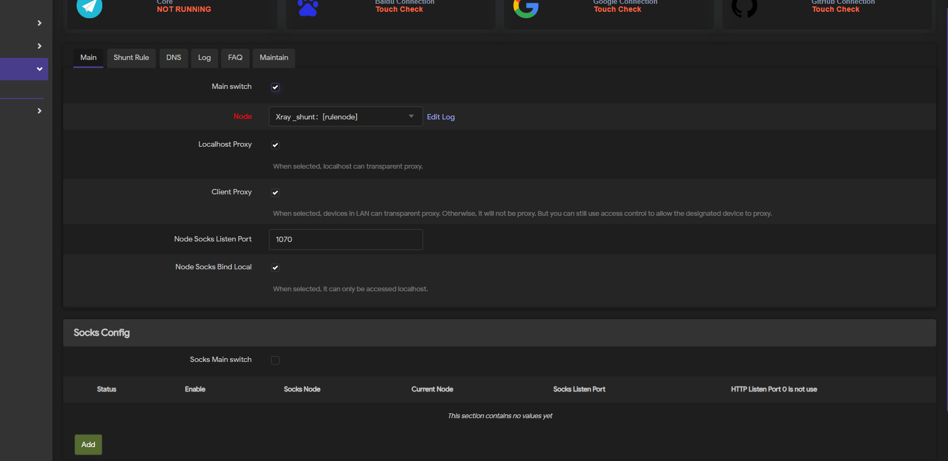
Task: Click the Current Node column header
Action: [x=432, y=389]
